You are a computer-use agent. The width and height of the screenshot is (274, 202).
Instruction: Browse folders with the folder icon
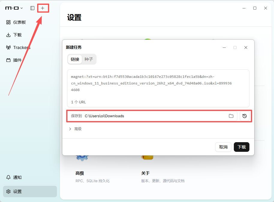coord(231,116)
